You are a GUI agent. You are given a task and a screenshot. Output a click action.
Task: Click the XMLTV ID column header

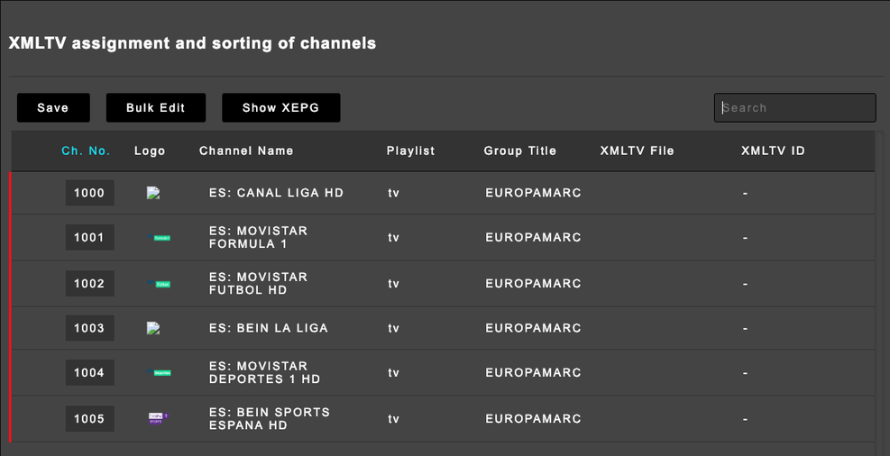773,151
